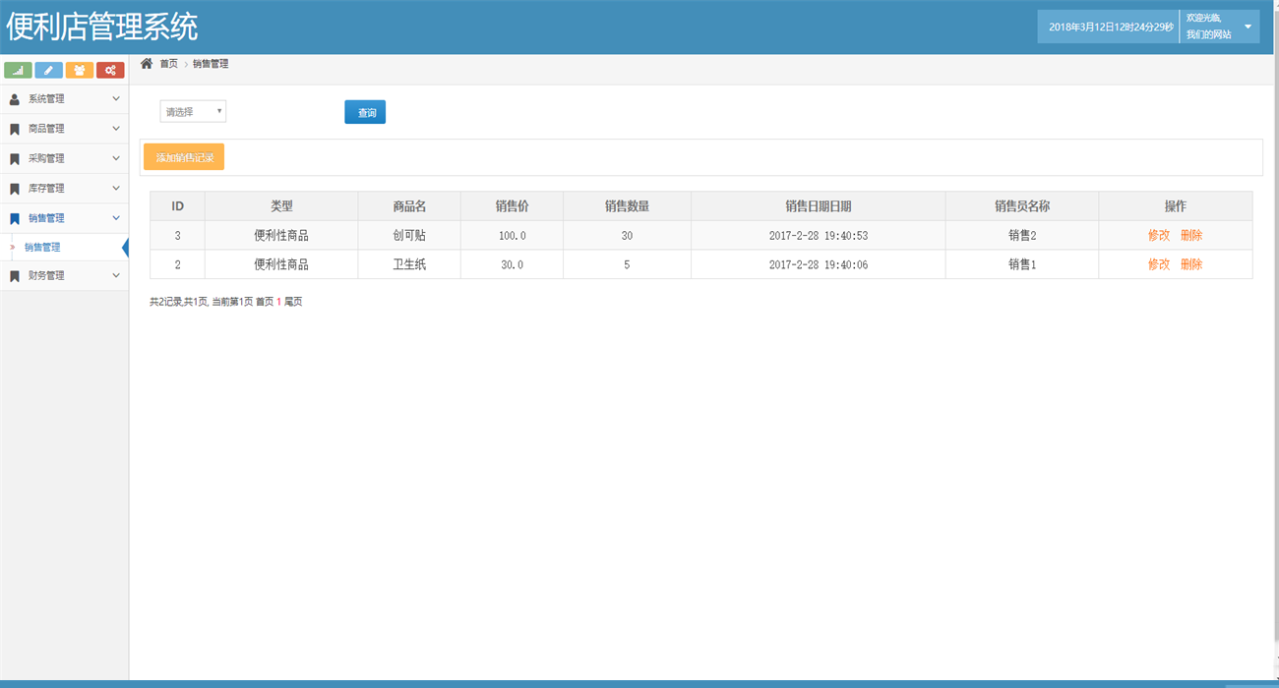
Task: Click the ID column header
Action: [178, 206]
